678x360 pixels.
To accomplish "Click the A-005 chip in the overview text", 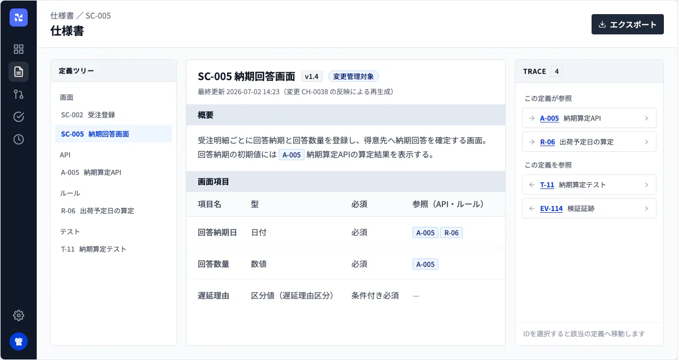I will [292, 155].
